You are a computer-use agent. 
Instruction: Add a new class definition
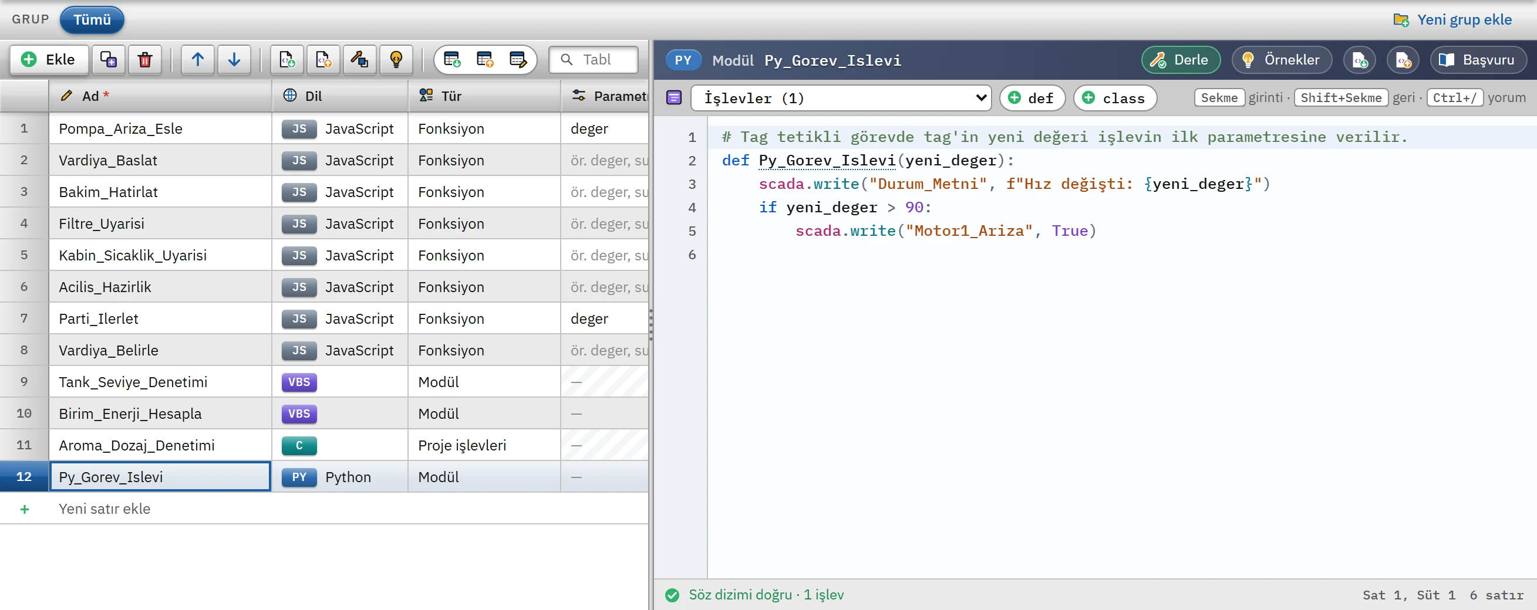(x=1114, y=98)
